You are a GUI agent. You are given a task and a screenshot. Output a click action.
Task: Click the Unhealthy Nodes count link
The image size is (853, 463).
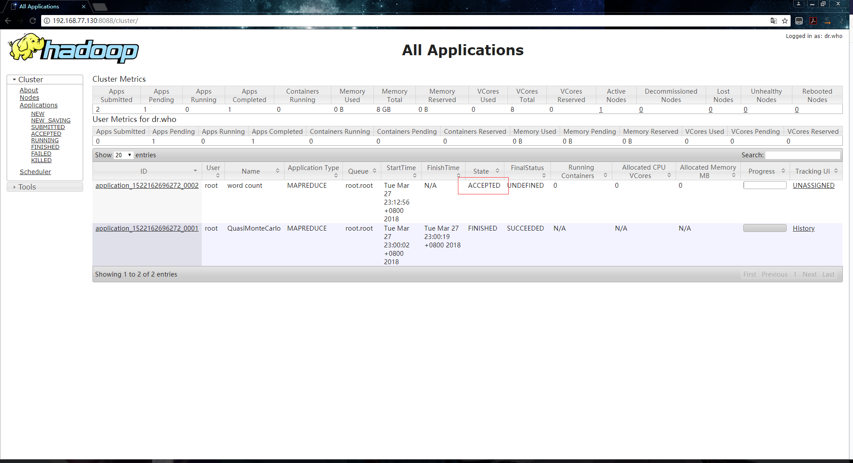[745, 110]
